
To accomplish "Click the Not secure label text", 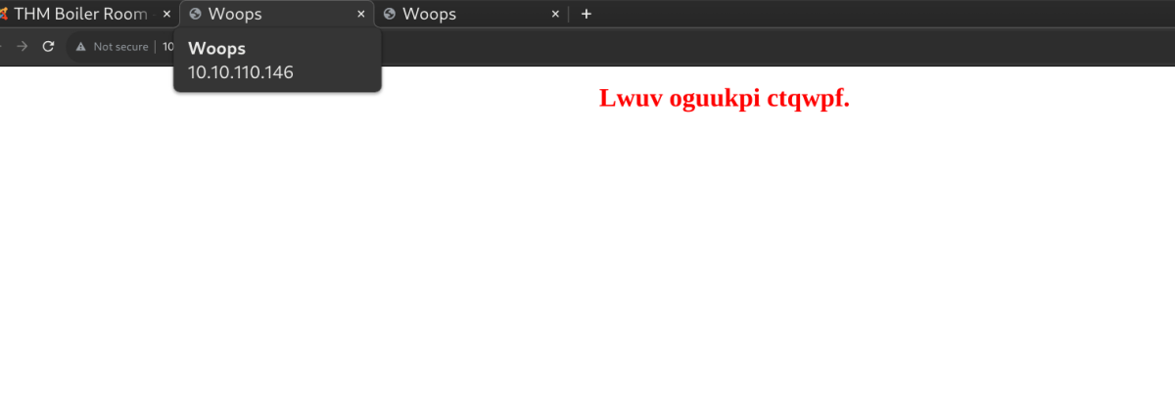I will point(120,47).
